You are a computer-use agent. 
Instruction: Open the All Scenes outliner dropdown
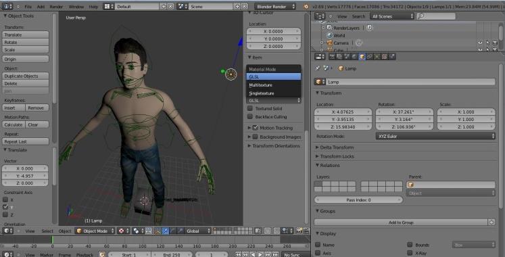point(392,16)
